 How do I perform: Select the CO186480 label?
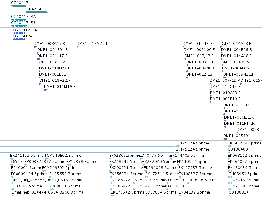click(238, 149)
